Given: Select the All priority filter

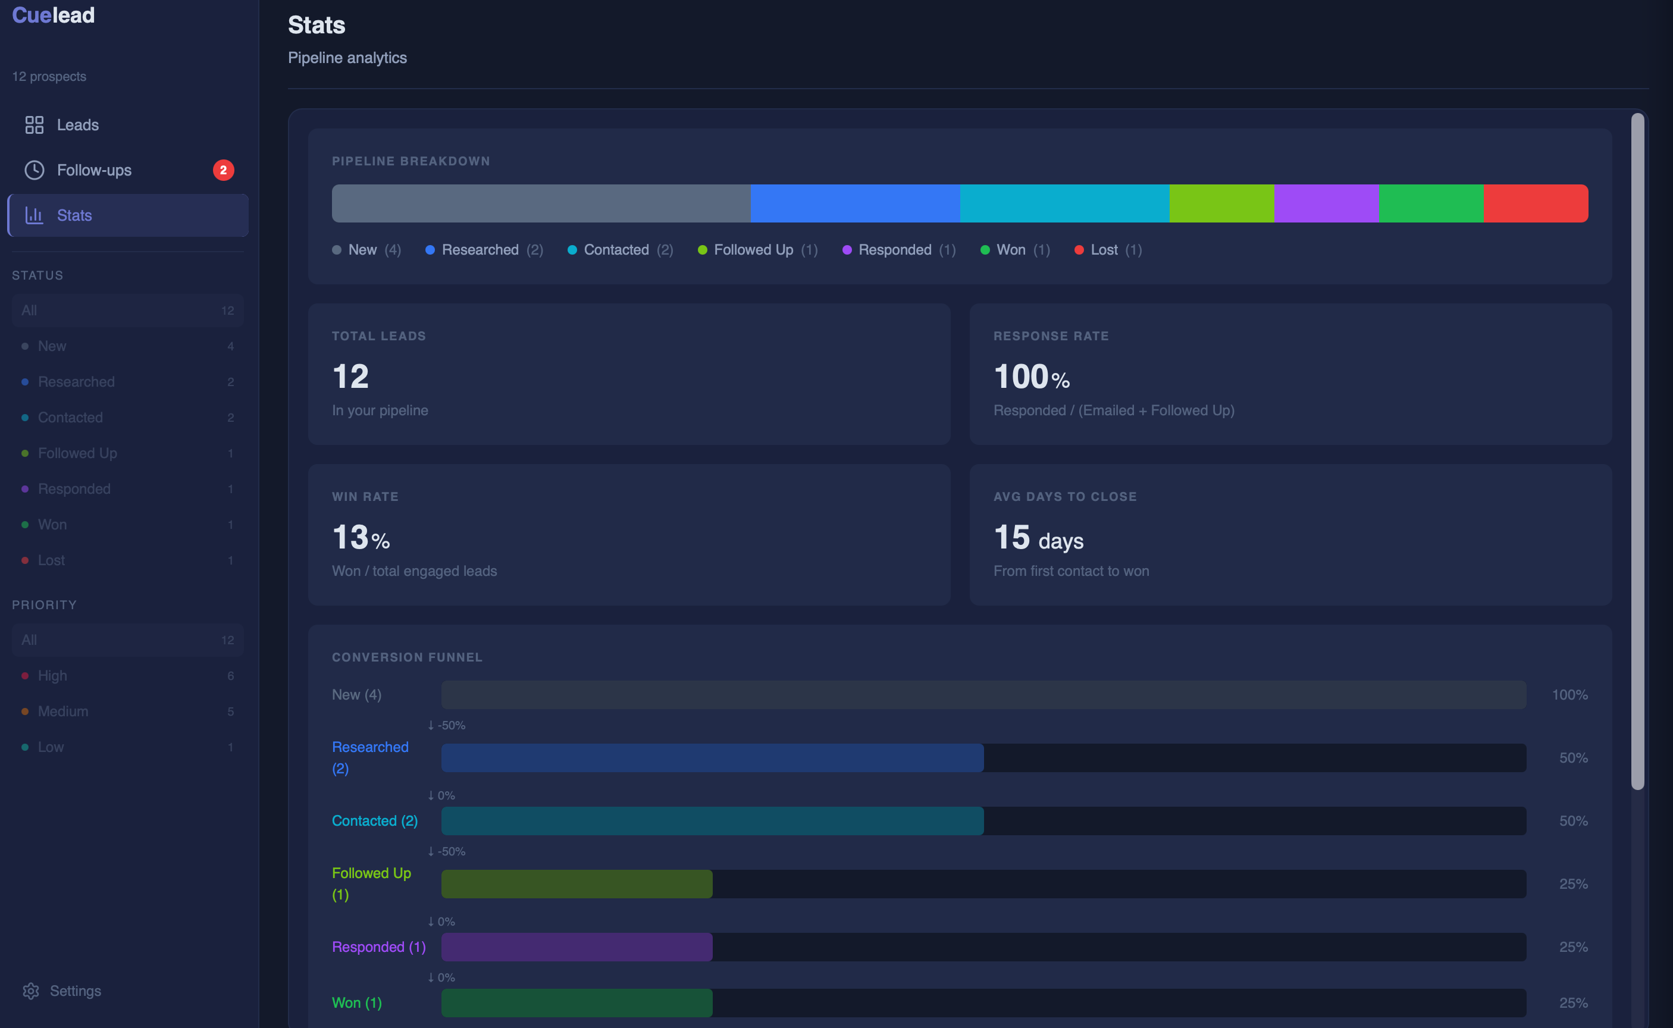Looking at the screenshot, I should point(127,640).
